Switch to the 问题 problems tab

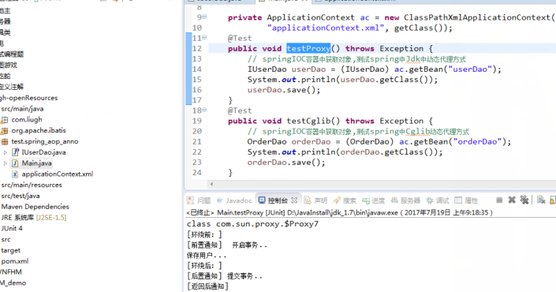tap(199, 200)
